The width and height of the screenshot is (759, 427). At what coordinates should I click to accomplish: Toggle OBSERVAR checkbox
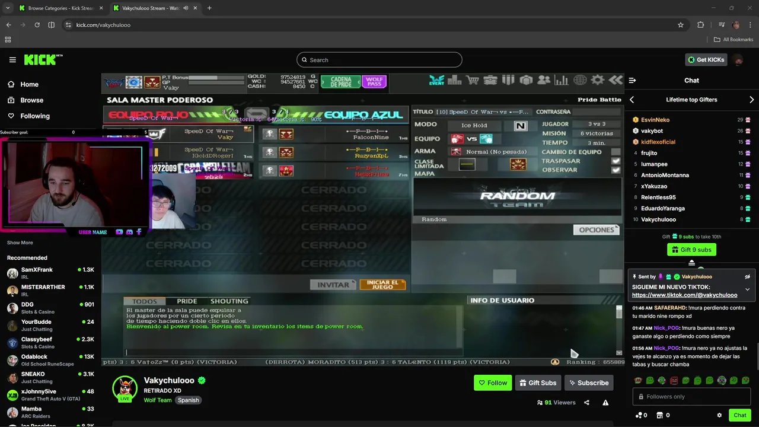point(616,170)
